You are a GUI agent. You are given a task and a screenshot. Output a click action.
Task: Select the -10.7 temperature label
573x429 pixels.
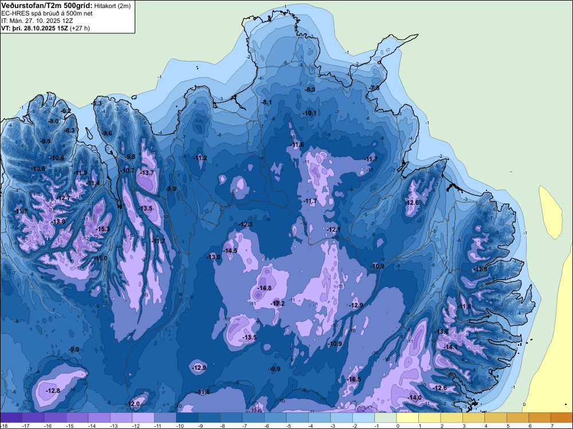tap(127, 170)
